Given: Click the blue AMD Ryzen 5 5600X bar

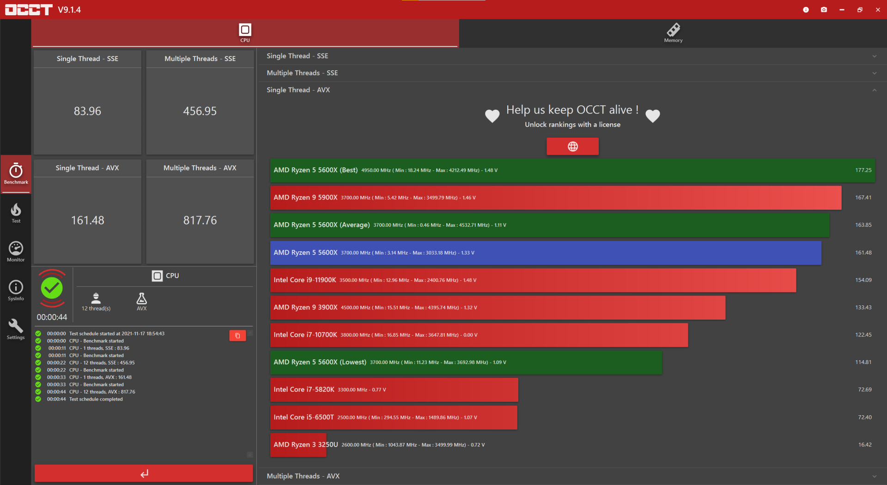Looking at the screenshot, I should [x=546, y=253].
